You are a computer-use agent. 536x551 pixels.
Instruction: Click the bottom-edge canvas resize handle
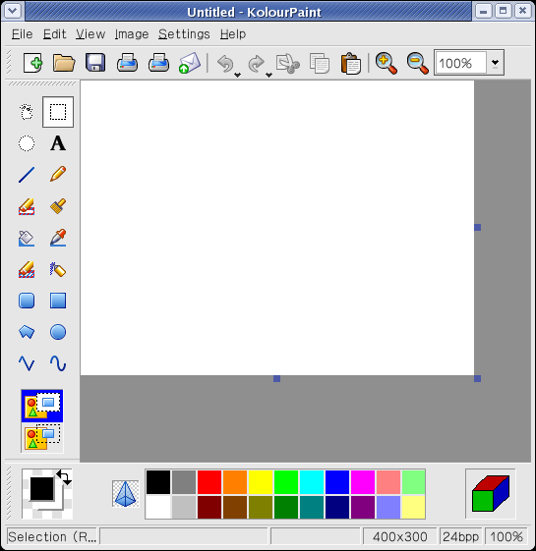[277, 378]
